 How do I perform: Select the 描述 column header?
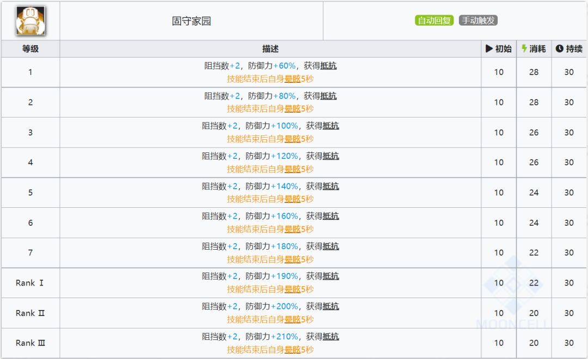(x=270, y=48)
